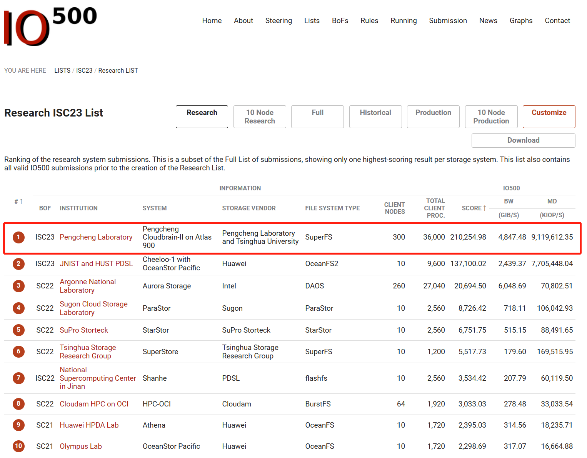
Task: Click rank badge 4 for Sugon Cloud Storage
Action: (18, 308)
